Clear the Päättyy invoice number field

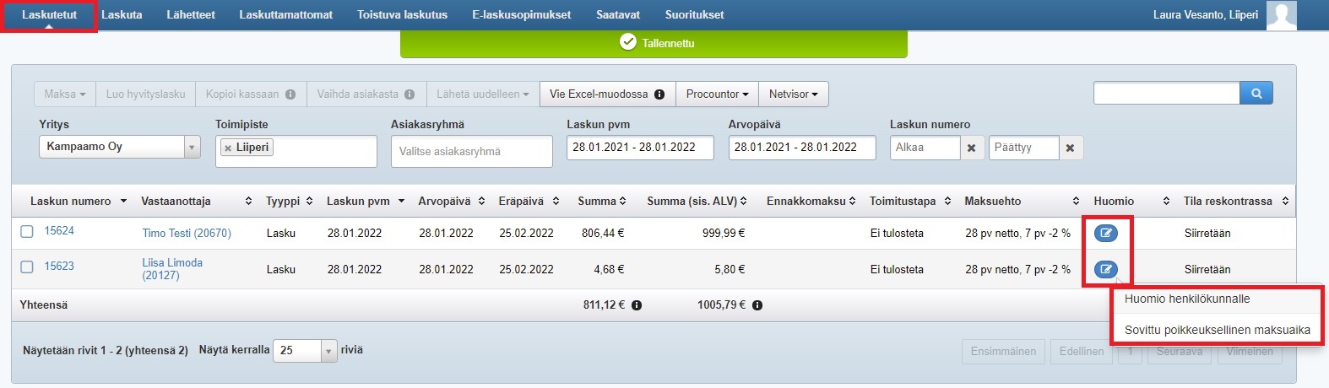[1070, 148]
